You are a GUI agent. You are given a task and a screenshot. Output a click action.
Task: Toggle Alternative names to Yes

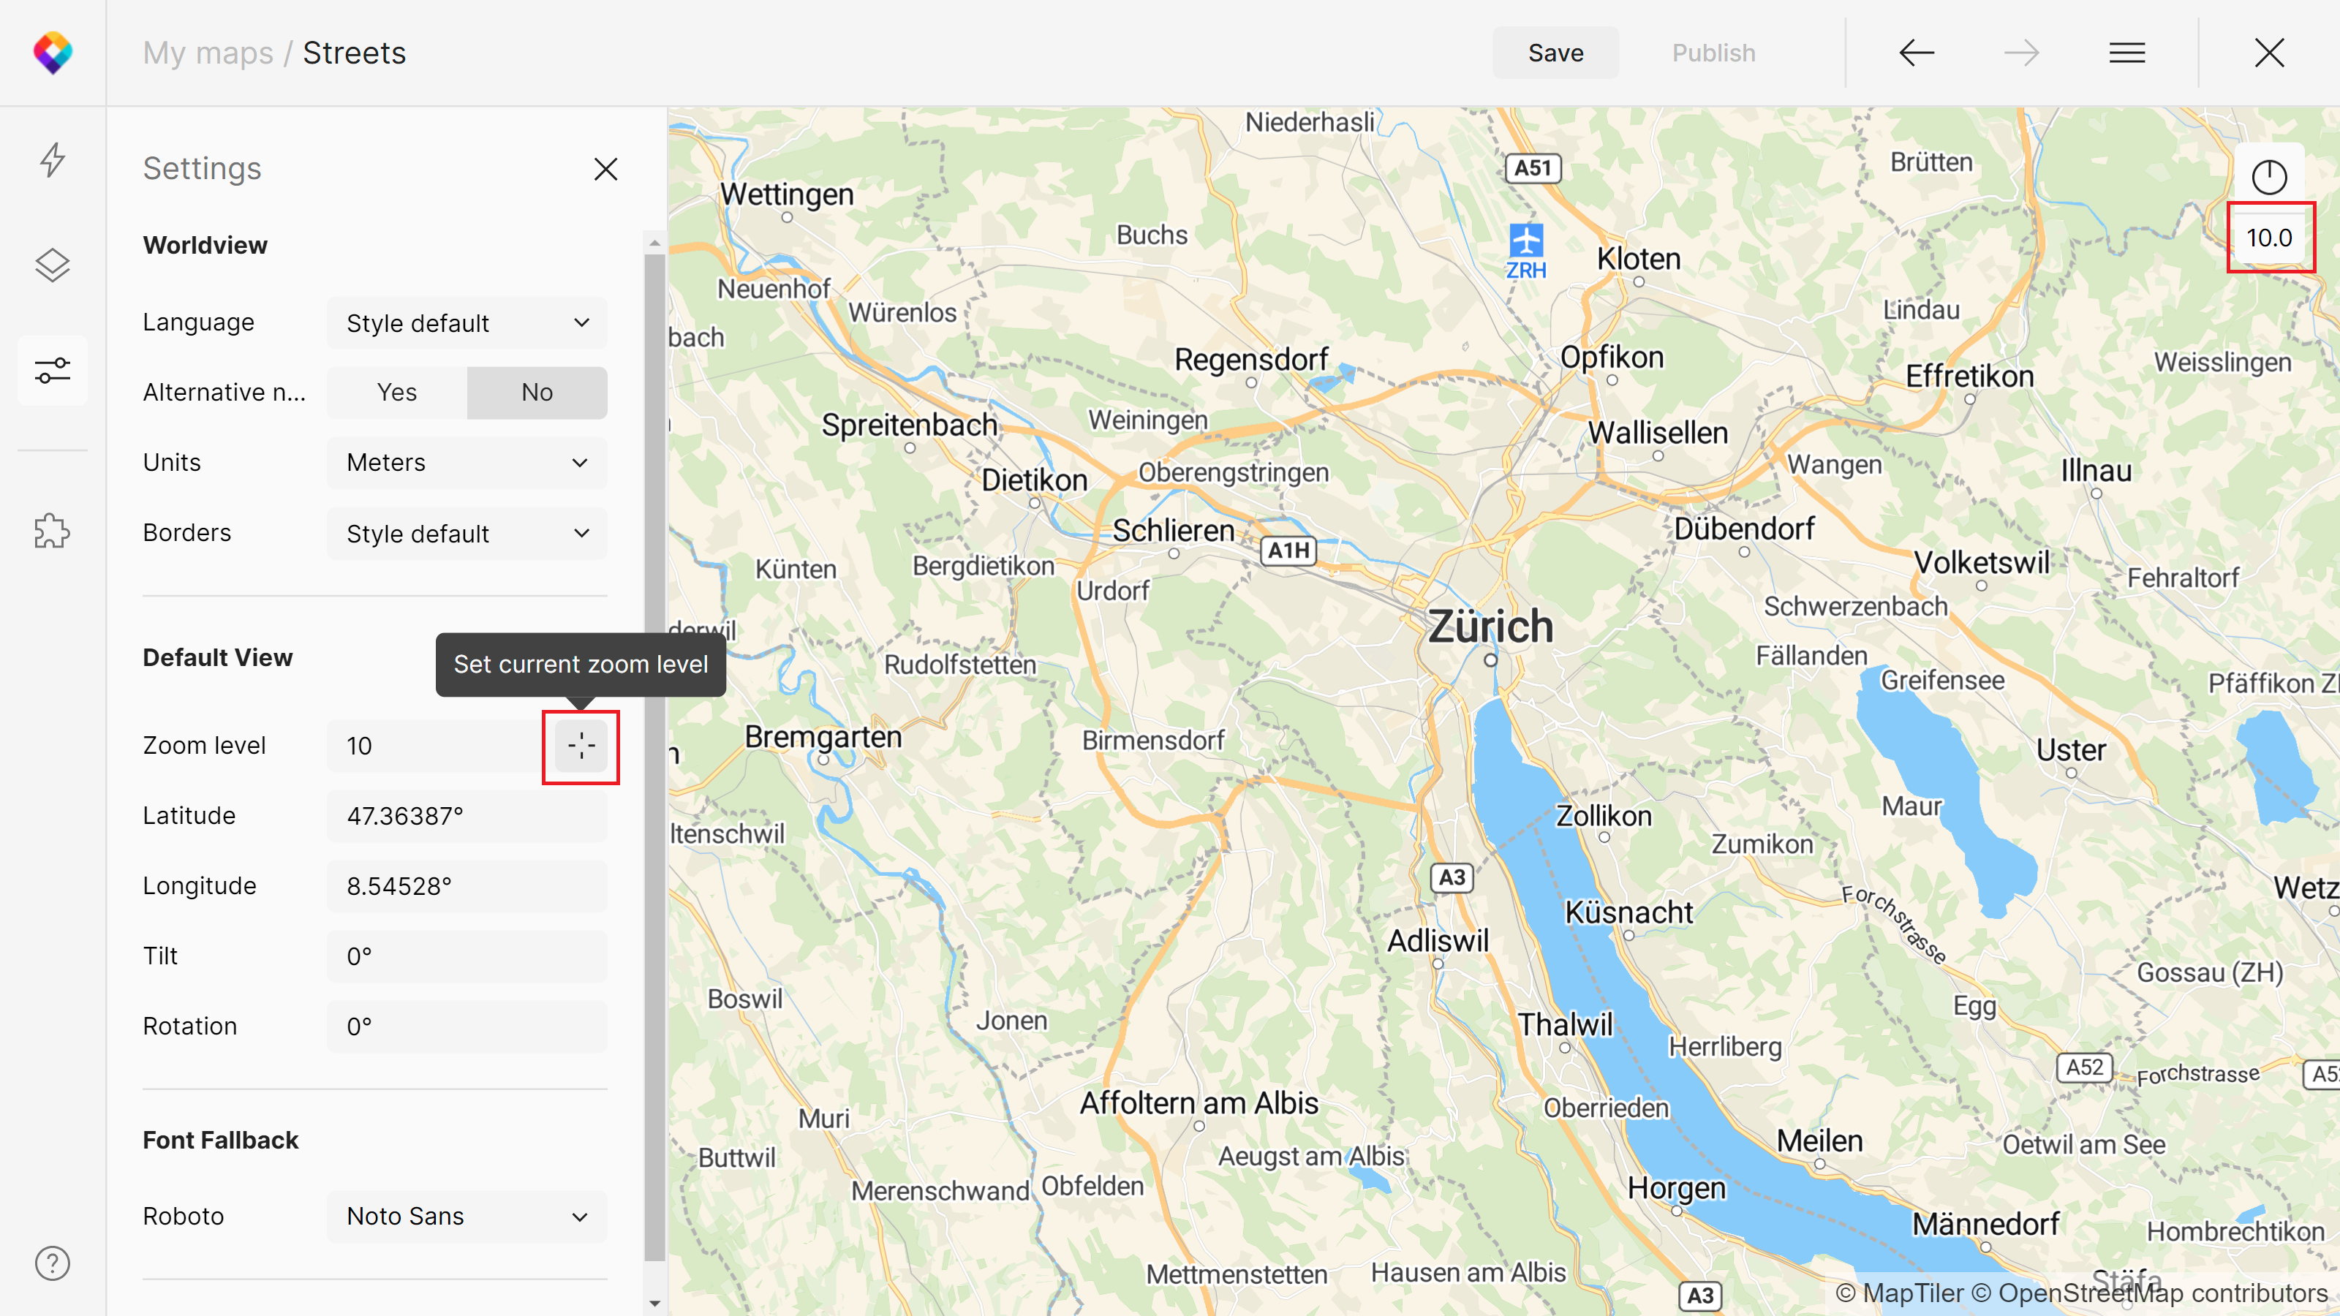(396, 392)
